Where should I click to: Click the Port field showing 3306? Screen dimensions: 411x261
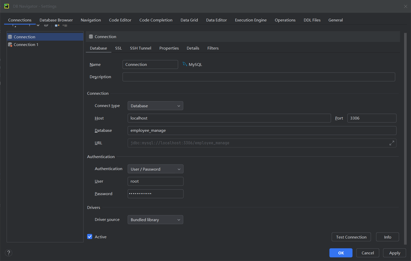(x=372, y=118)
